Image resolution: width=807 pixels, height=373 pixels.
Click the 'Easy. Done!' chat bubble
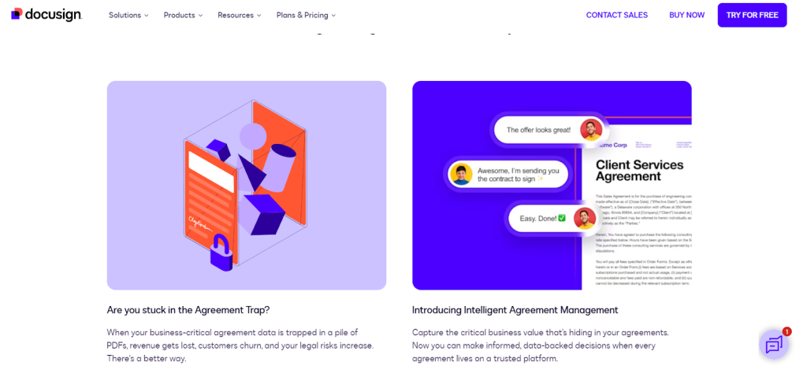[553, 218]
